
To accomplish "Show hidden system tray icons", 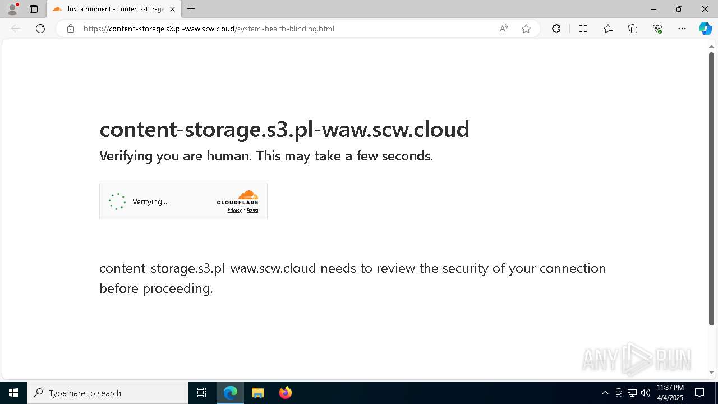I will click(605, 393).
